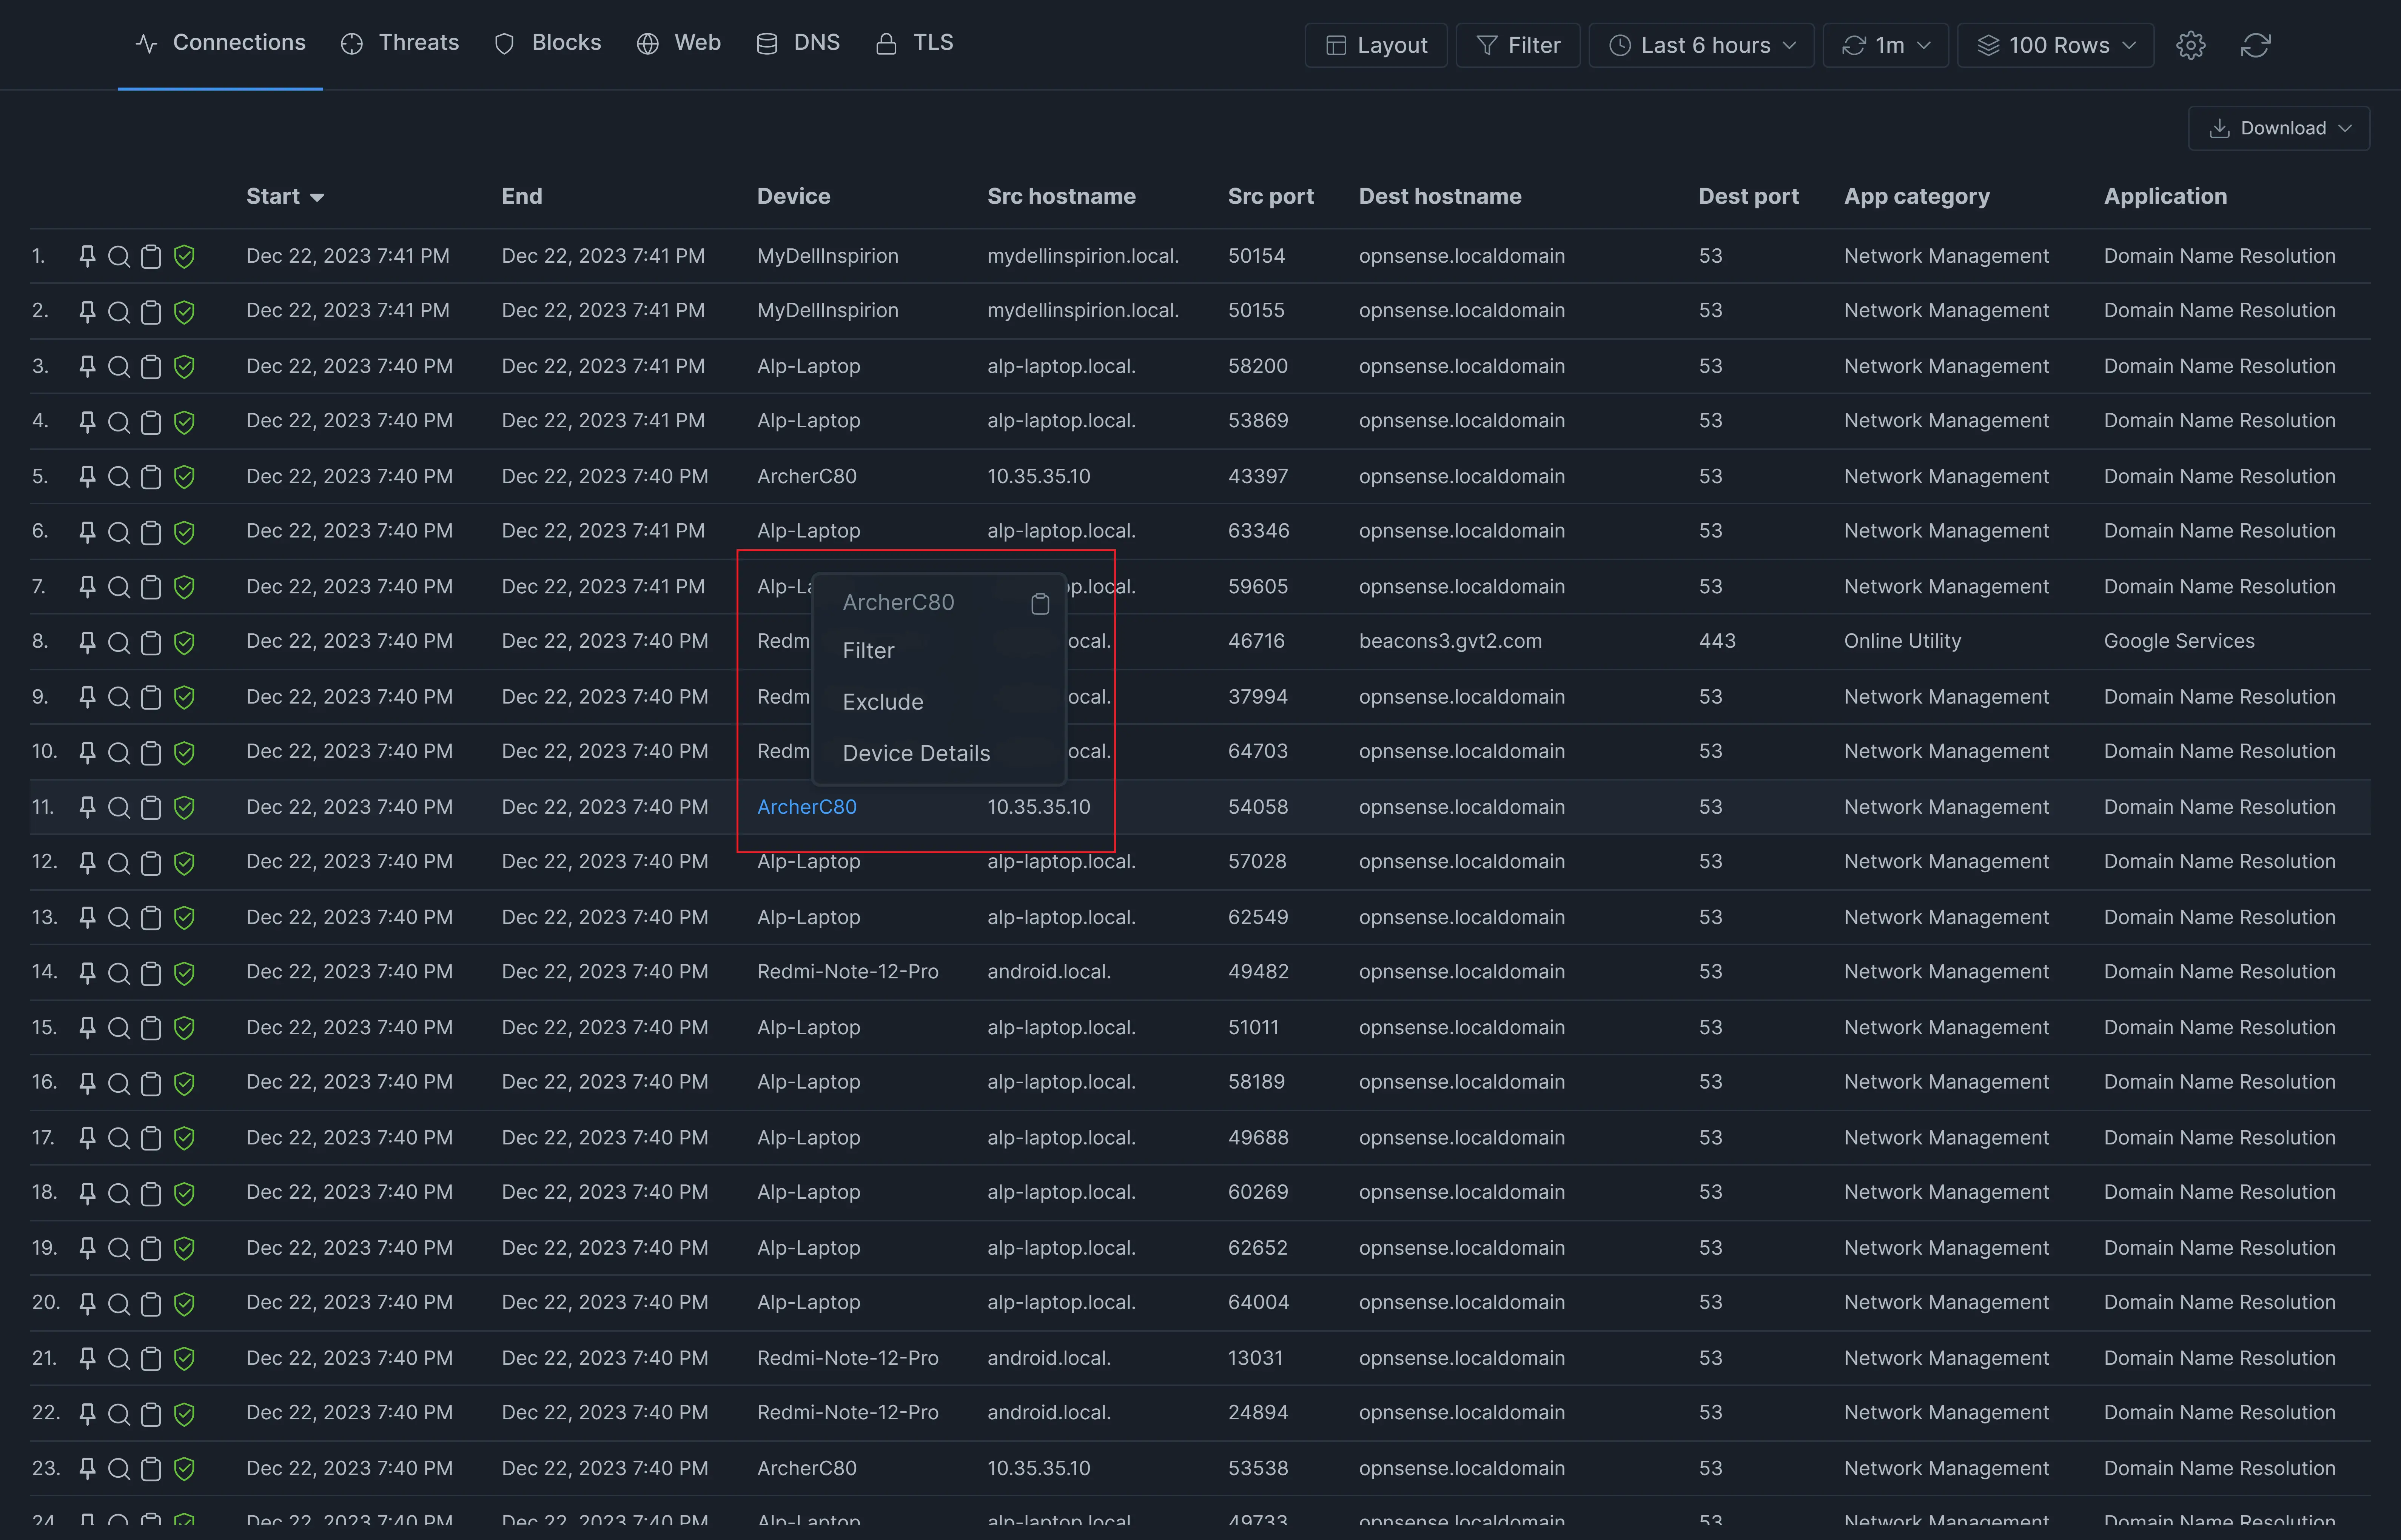Copy ArcherC80 via popup clipboard icon

(1040, 603)
